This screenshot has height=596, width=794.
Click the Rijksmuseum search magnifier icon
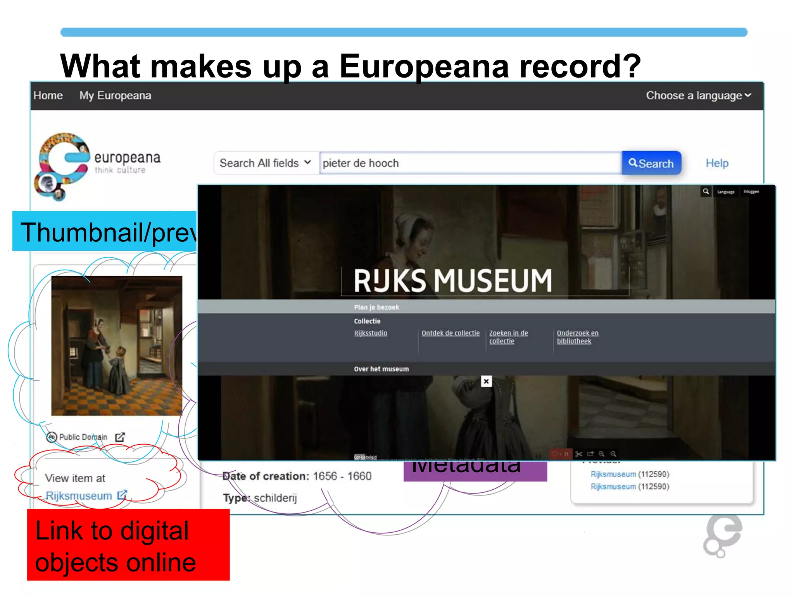(706, 191)
